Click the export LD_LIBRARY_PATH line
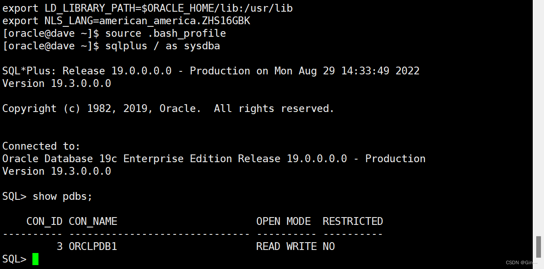The height and width of the screenshot is (269, 544). [148, 8]
